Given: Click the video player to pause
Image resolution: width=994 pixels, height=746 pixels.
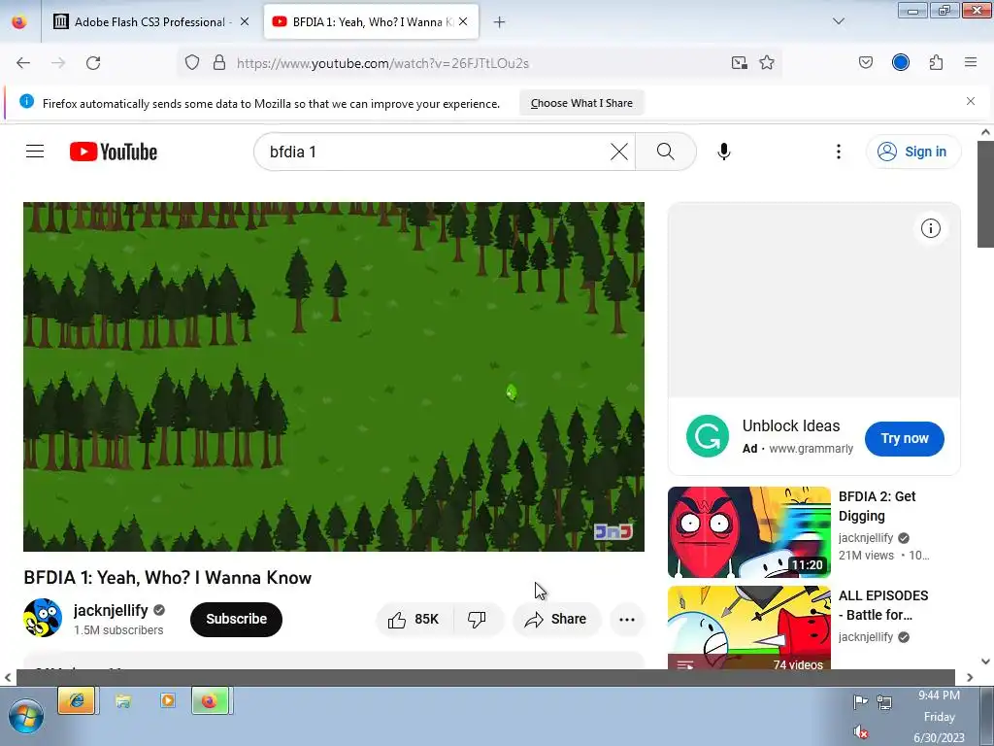Looking at the screenshot, I should [x=334, y=377].
